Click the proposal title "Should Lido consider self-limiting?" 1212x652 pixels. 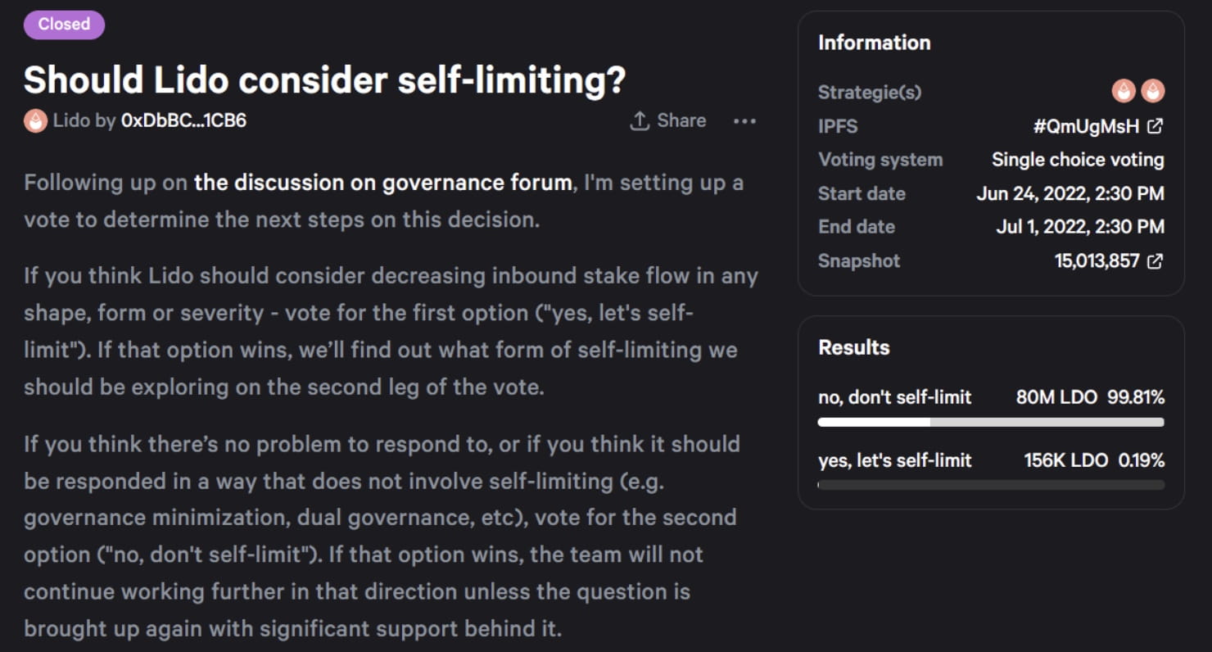tap(324, 79)
